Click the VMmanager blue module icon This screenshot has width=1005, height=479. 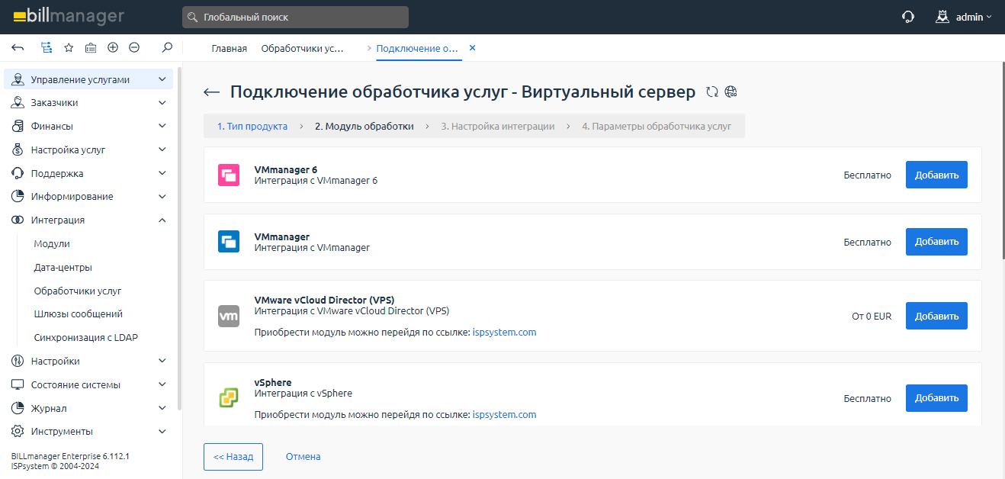pos(229,242)
